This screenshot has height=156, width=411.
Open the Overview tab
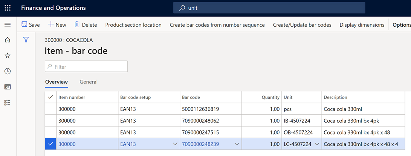pyautogui.click(x=57, y=82)
